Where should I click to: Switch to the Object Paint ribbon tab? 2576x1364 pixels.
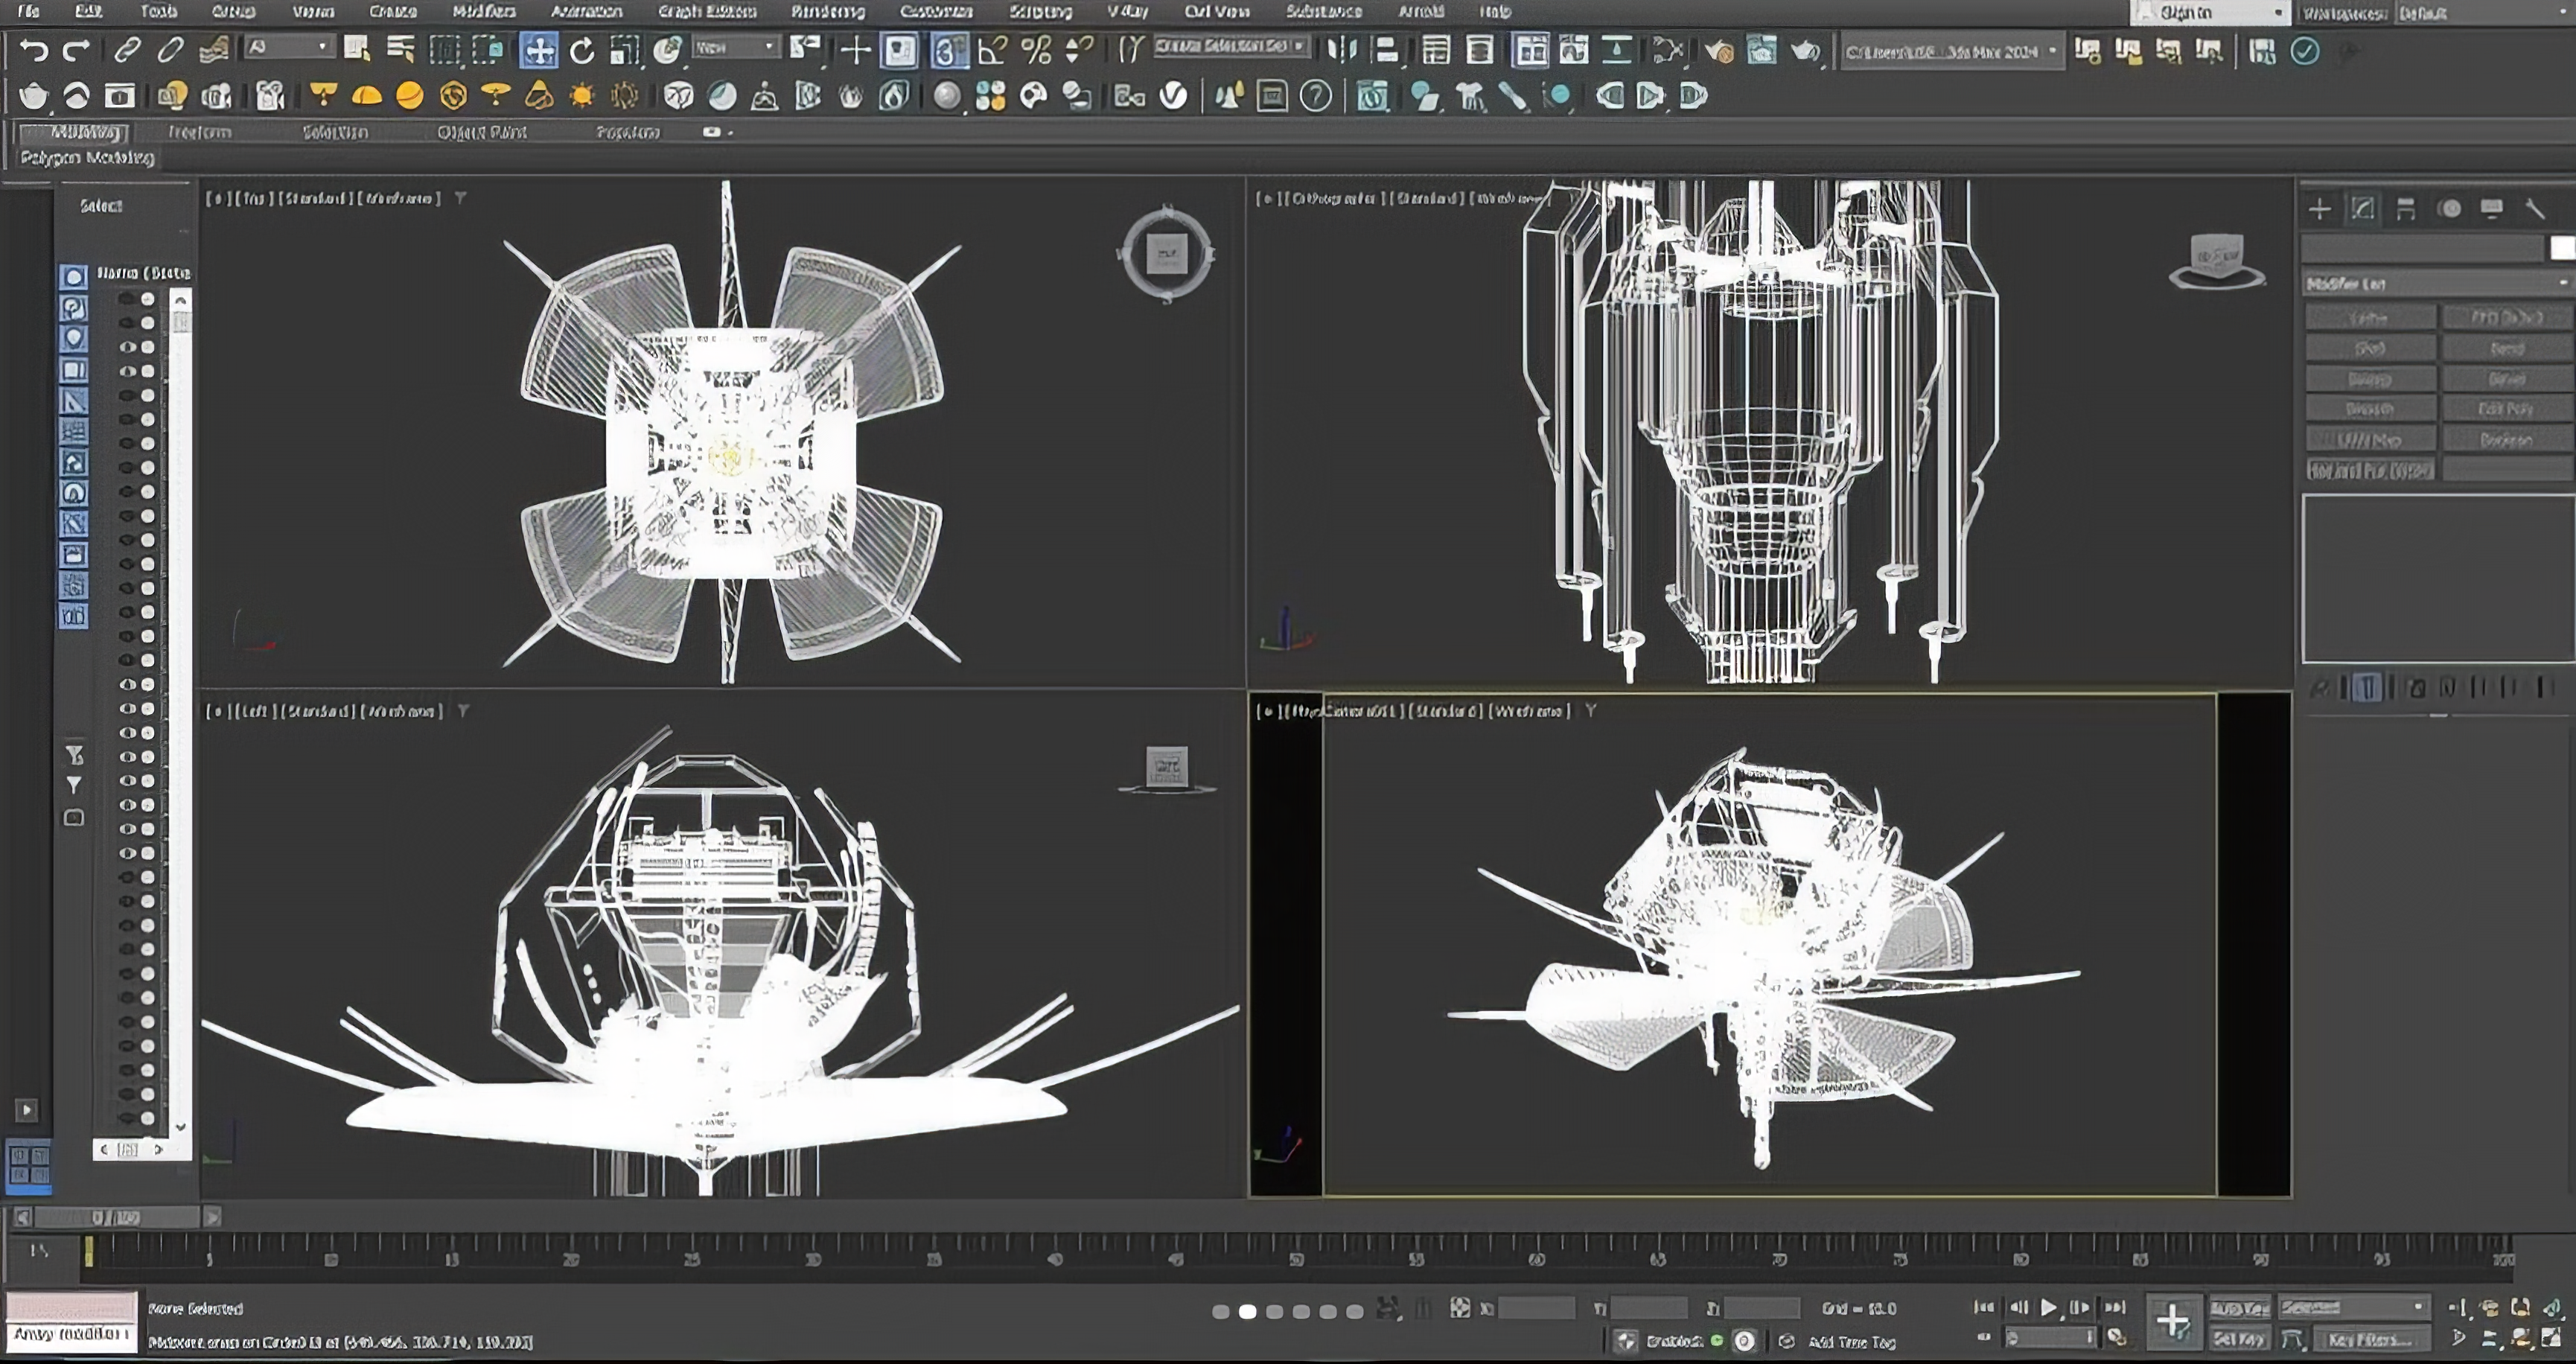tap(481, 132)
